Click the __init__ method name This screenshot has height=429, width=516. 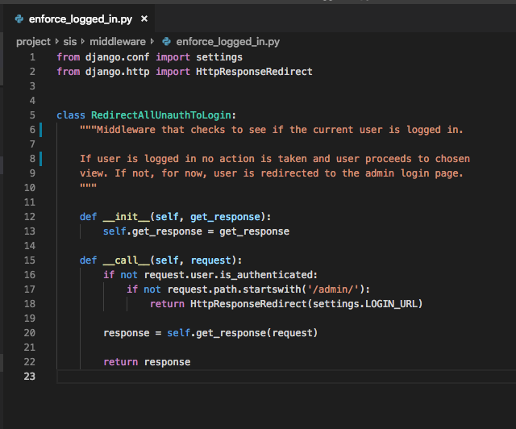click(x=127, y=217)
